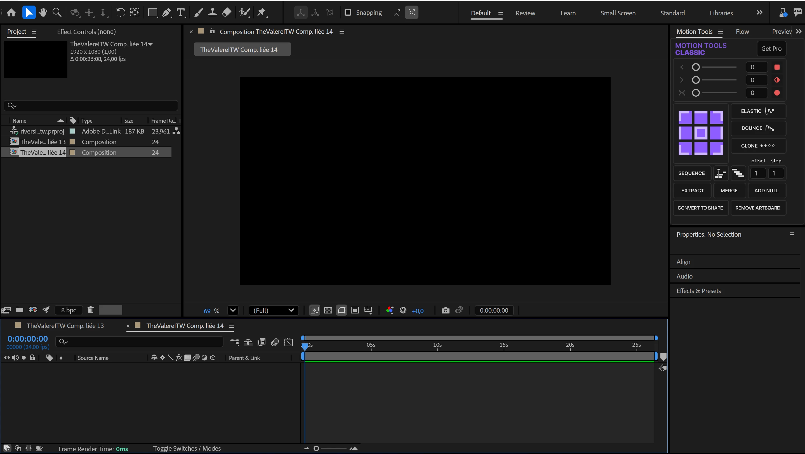Viewport: 805px width, 454px height.
Task: Click the trash delete icon in Project panel
Action: pyautogui.click(x=91, y=310)
